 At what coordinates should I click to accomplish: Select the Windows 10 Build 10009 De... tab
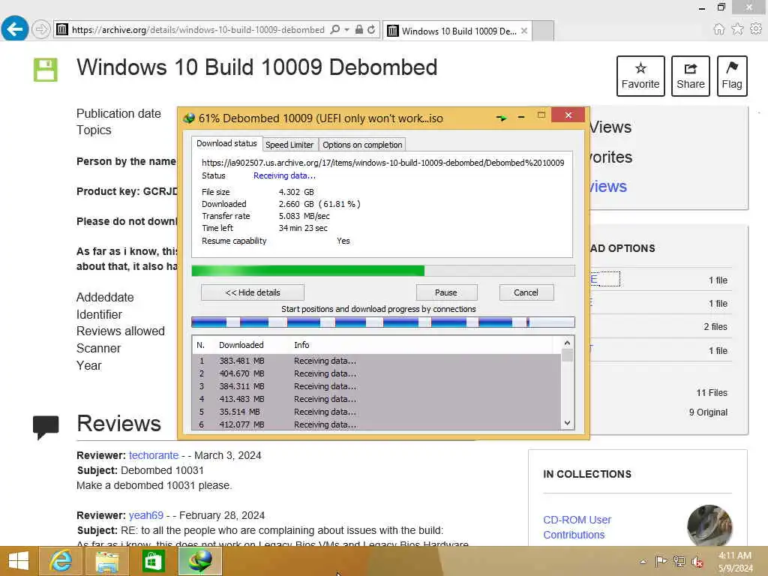[457, 31]
